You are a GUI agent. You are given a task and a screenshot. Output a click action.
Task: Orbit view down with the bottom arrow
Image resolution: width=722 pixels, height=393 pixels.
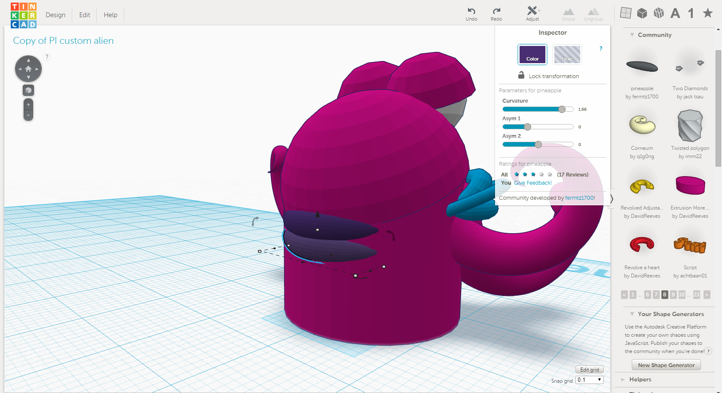coord(28,77)
